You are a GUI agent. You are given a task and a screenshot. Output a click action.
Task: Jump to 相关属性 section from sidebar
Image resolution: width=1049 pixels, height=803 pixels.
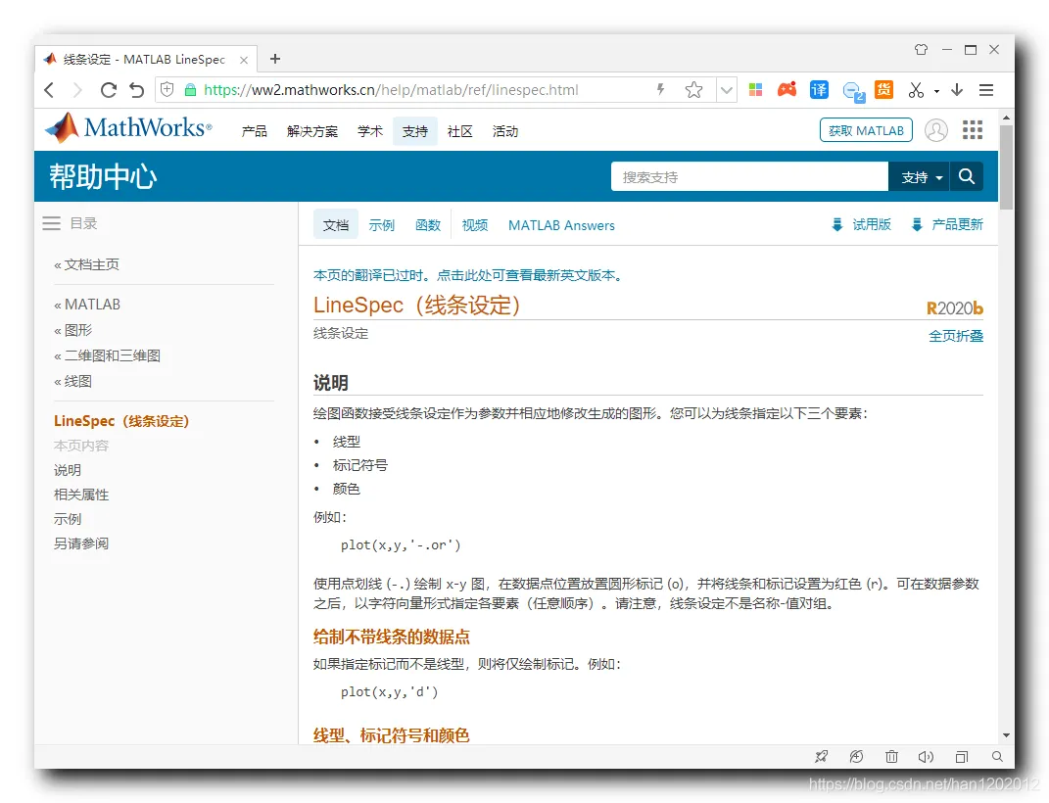(81, 495)
